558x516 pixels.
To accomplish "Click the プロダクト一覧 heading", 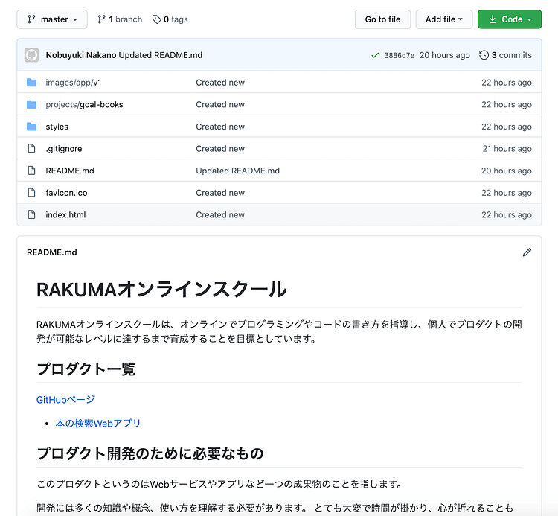I will (x=86, y=369).
